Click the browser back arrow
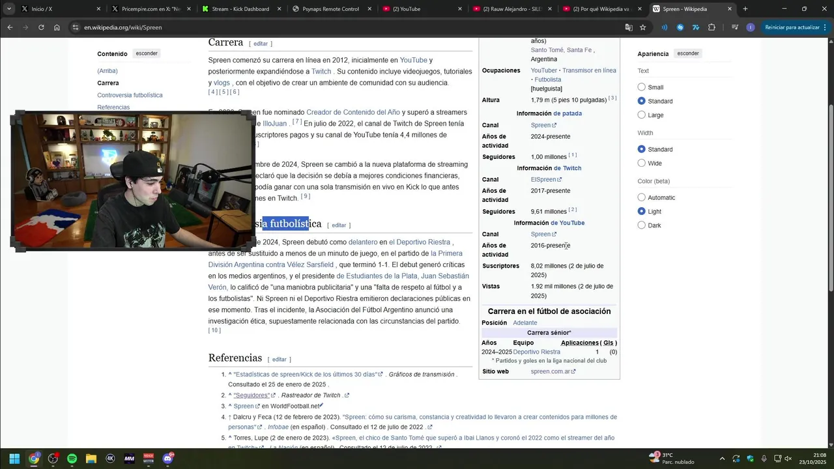 (10, 27)
